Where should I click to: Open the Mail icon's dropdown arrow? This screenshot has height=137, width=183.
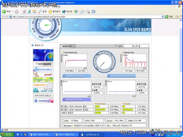(85, 12)
